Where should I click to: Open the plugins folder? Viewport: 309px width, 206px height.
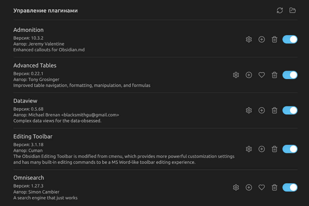coord(292,11)
